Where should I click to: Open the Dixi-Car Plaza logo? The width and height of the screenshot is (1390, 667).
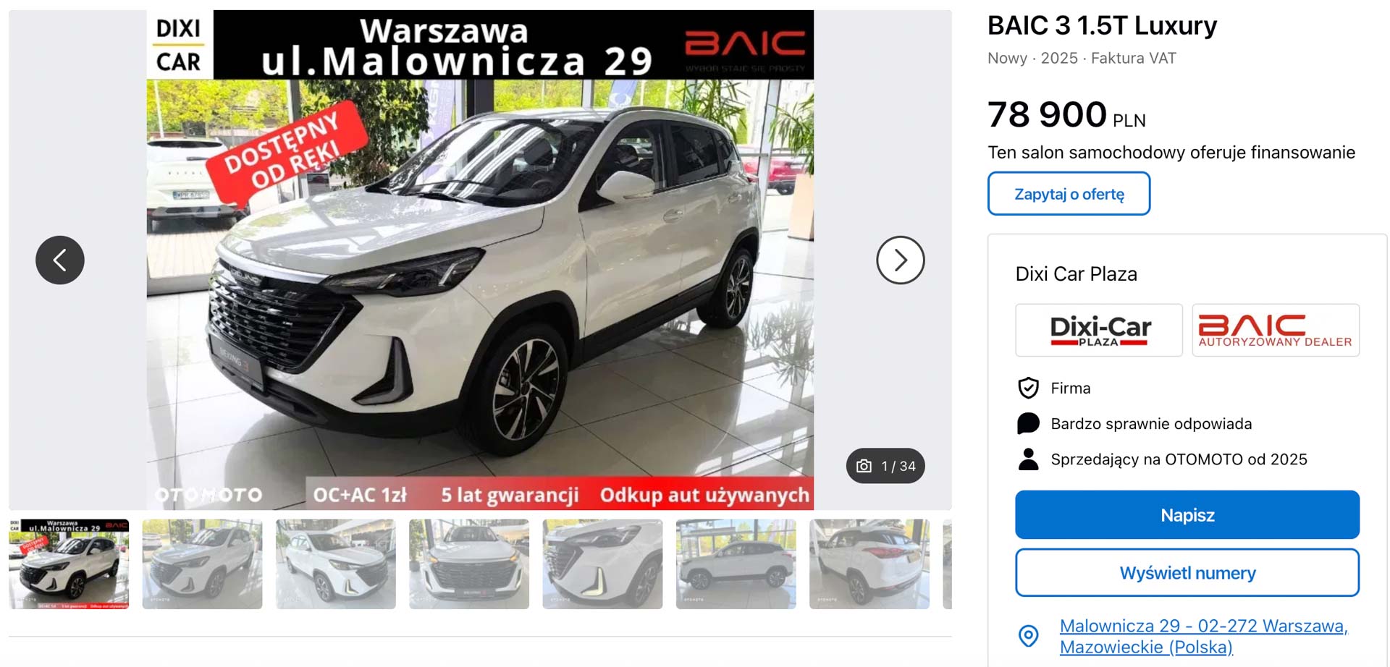1098,330
